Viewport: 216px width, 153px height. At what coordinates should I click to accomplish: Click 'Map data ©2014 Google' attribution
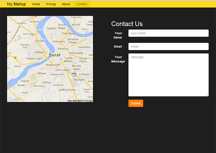(x=80, y=101)
